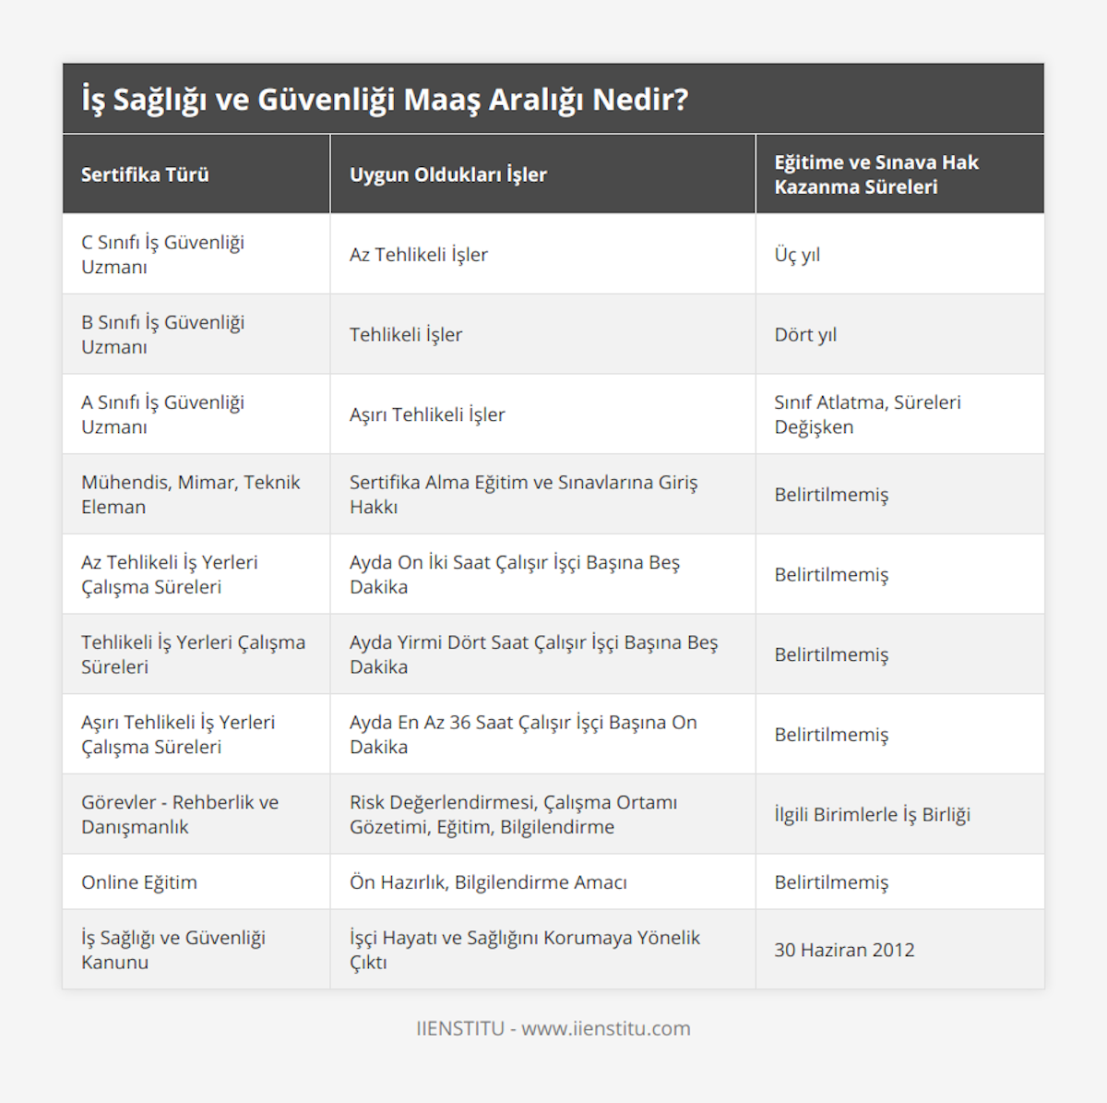Click the 'Aşırı Tehlikeli İşler' cell
1107x1103 pixels.
[427, 414]
